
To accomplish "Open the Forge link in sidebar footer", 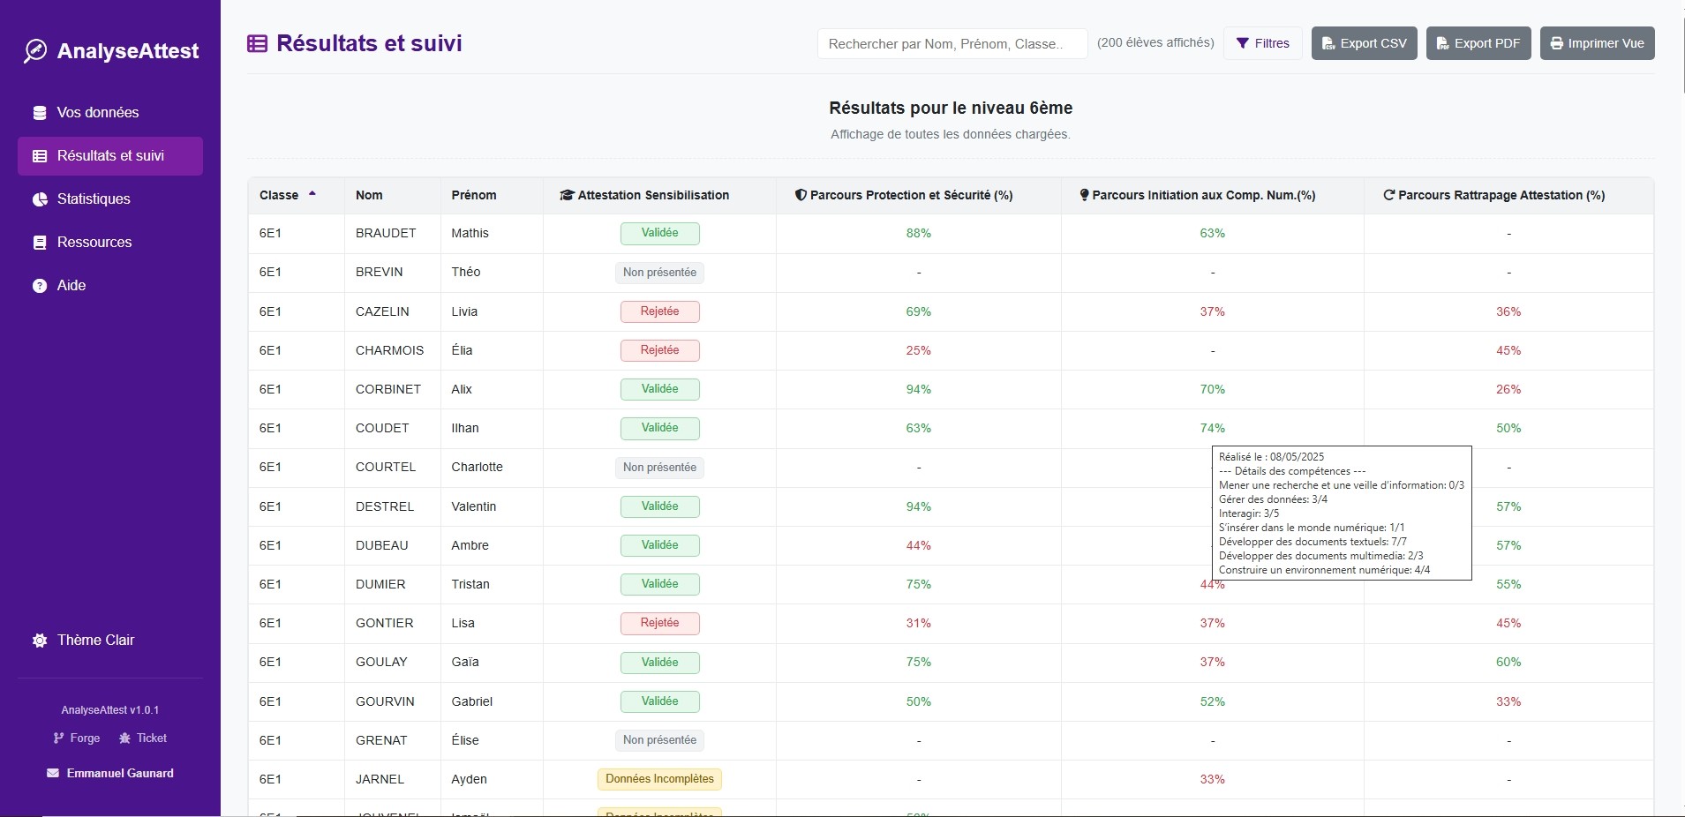I will pos(77,738).
